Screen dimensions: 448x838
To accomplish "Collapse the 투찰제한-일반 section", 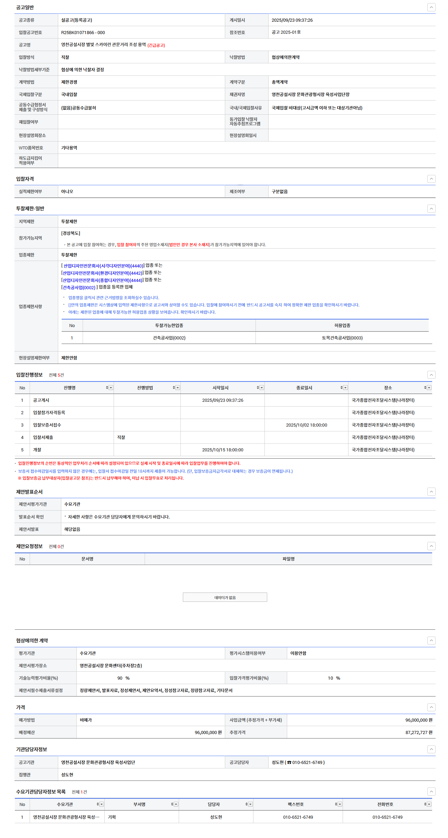I will (x=431, y=209).
